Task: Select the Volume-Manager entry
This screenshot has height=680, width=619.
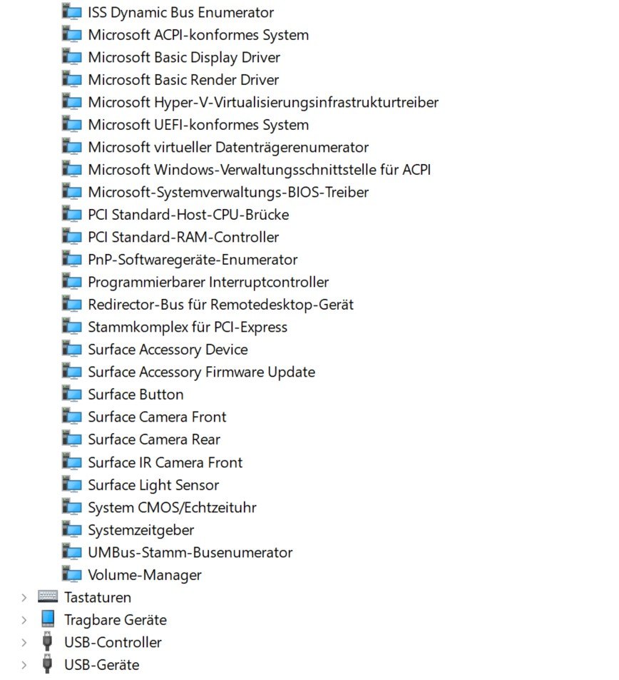Action: click(x=145, y=576)
